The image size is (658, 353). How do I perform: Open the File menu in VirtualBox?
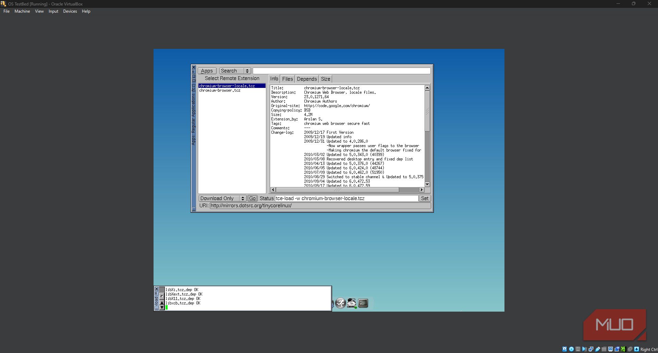tap(7, 11)
